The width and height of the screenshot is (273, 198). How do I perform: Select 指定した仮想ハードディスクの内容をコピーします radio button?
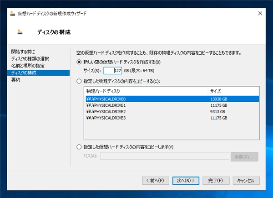pos(79,147)
